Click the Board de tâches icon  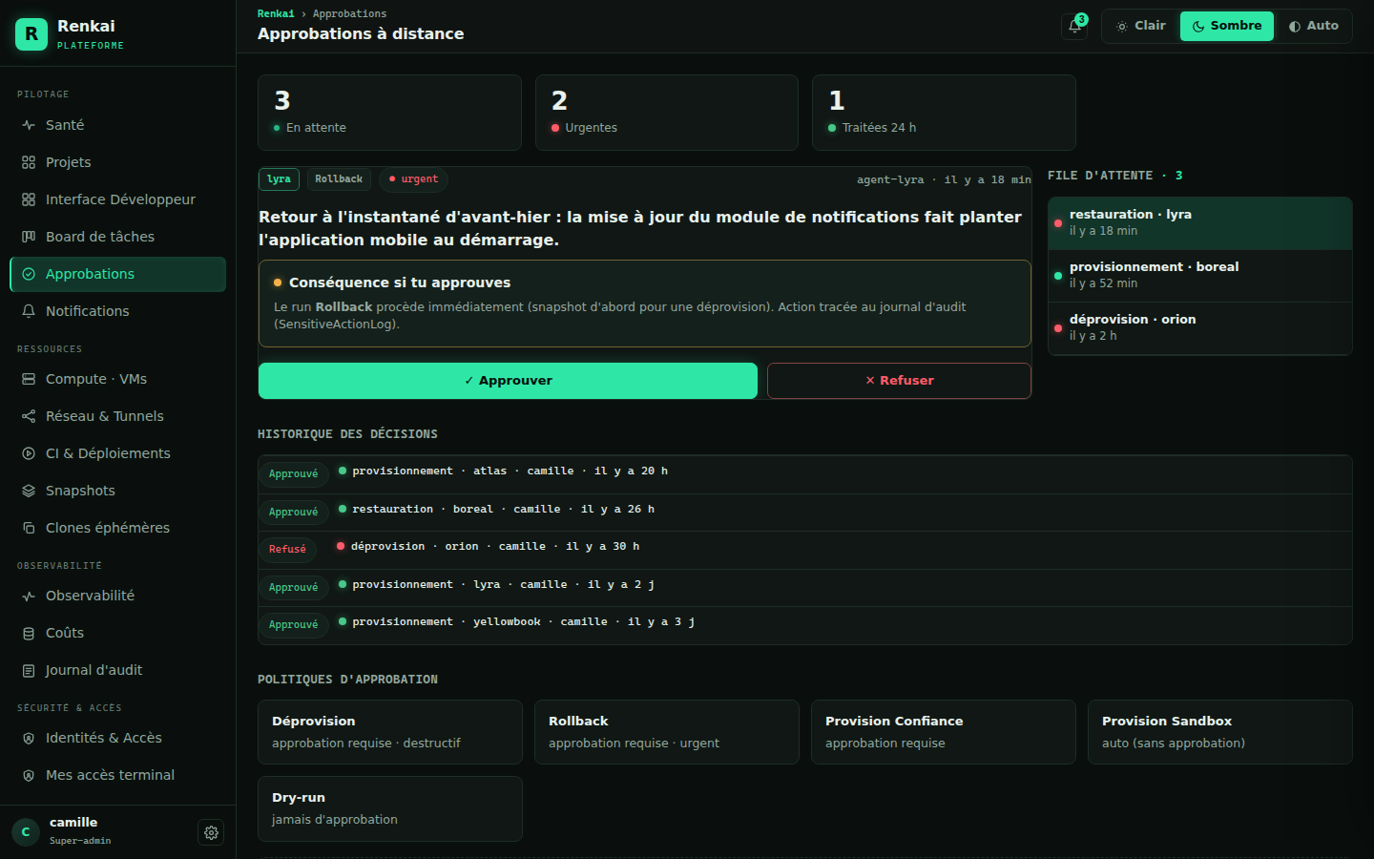point(29,237)
